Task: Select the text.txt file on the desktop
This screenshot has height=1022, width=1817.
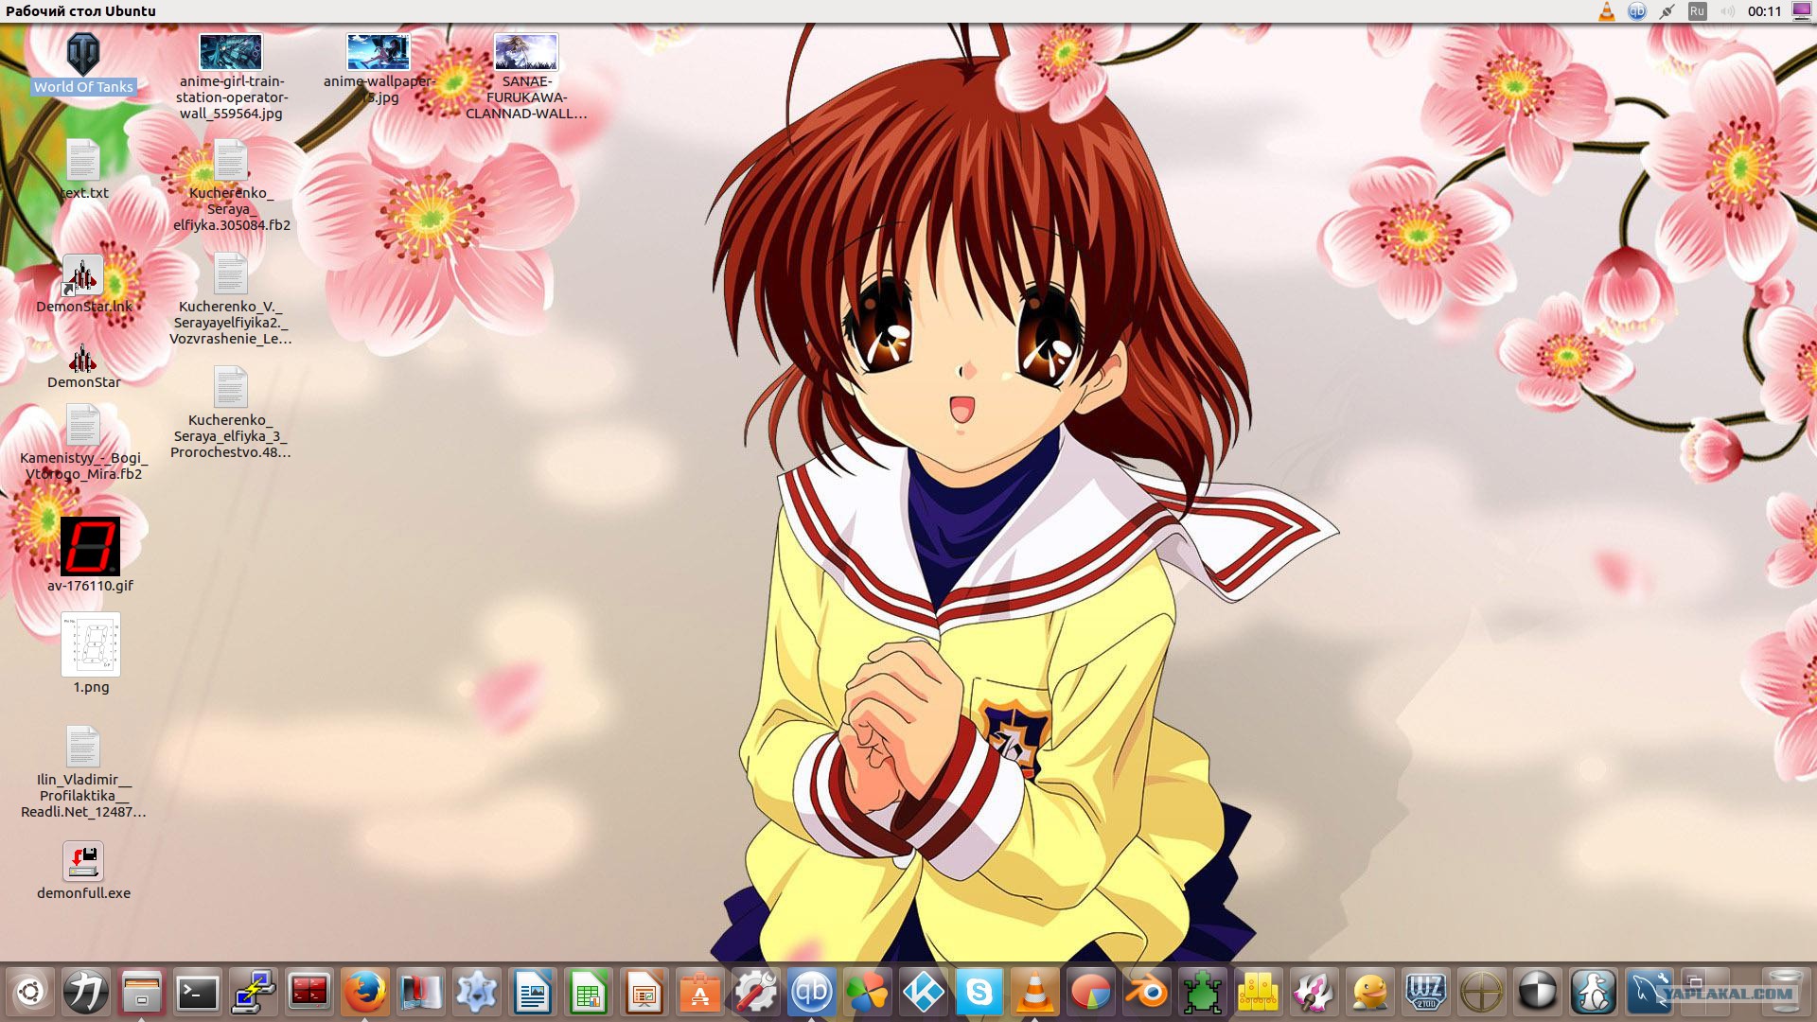Action: pyautogui.click(x=83, y=161)
